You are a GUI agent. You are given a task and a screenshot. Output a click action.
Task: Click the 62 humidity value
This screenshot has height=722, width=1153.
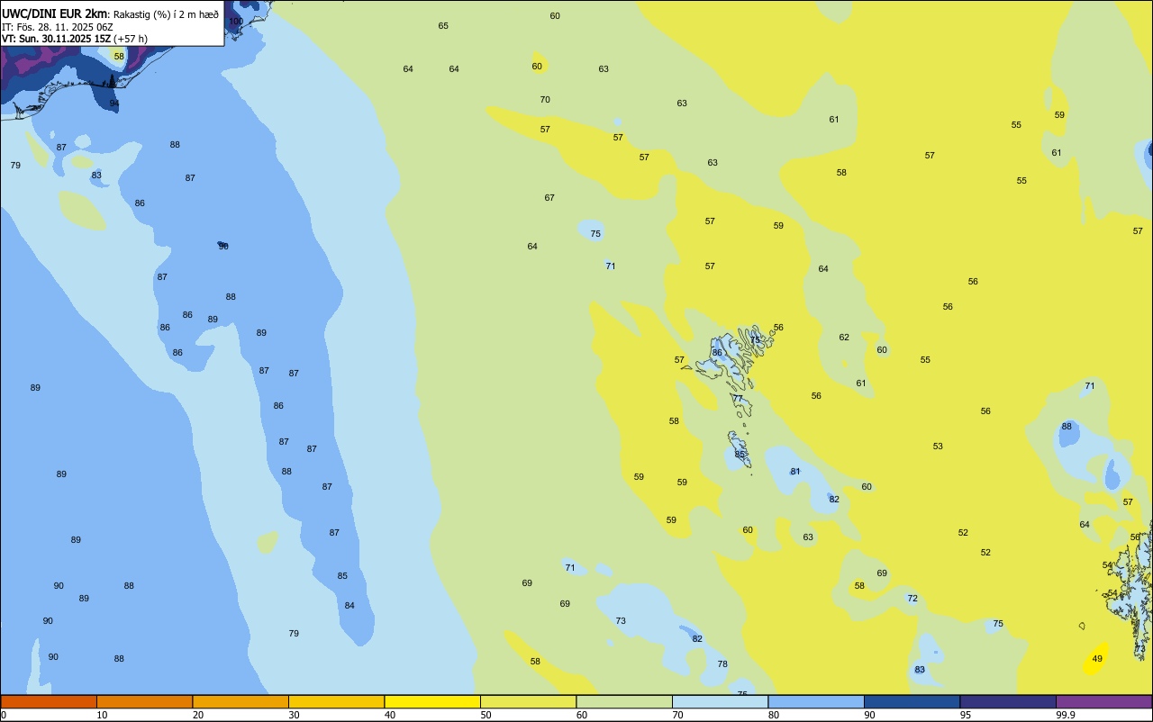[x=844, y=338]
